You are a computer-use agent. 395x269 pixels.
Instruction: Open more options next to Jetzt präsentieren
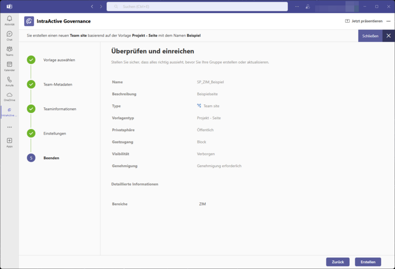click(x=389, y=21)
